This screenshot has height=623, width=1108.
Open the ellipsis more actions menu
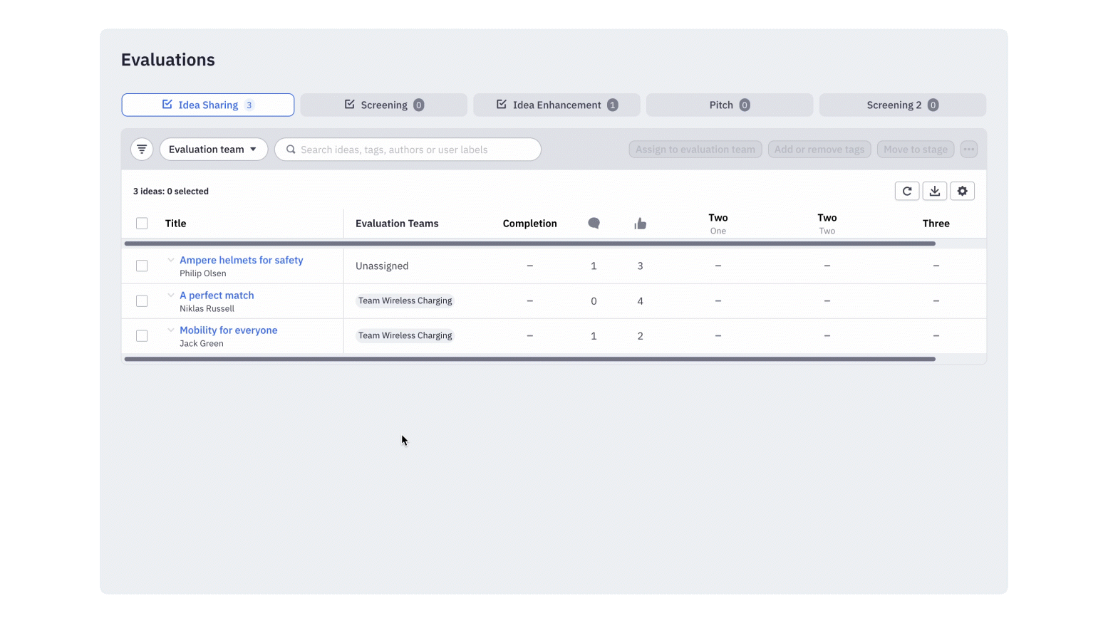point(969,149)
